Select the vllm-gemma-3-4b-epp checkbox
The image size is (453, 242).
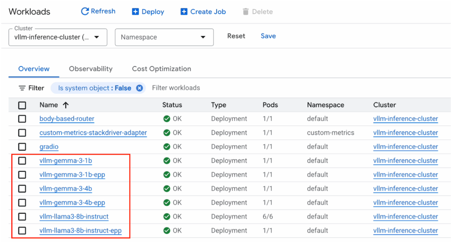pos(22,202)
